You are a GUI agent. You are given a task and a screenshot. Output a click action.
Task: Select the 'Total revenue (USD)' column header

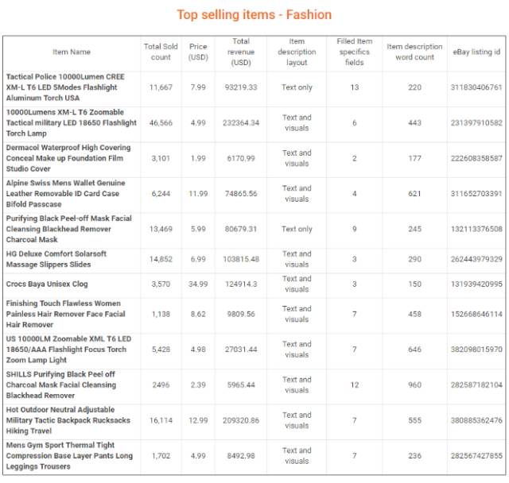coord(241,52)
